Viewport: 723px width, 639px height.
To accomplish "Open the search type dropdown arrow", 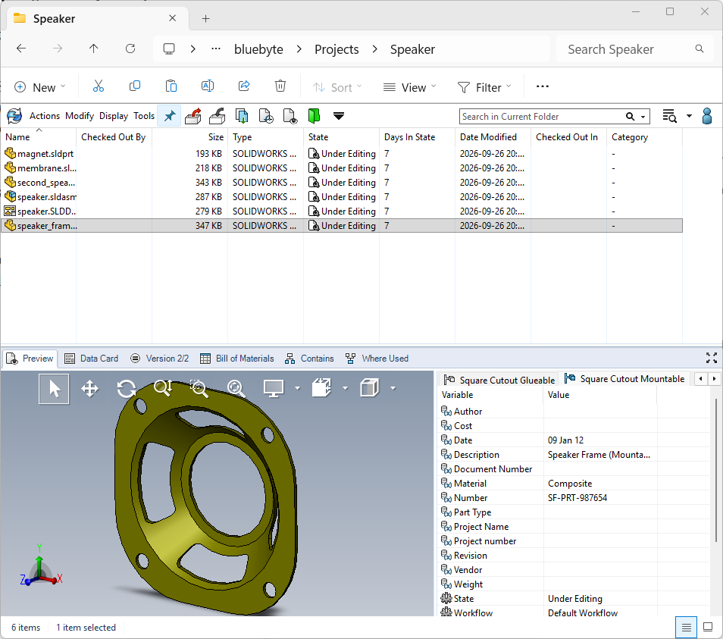I will [x=643, y=117].
